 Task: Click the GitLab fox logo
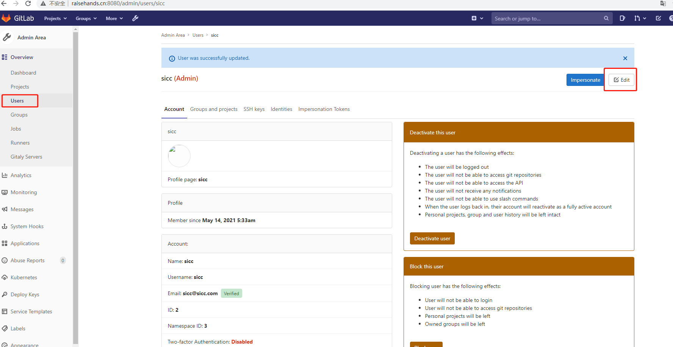[6, 18]
